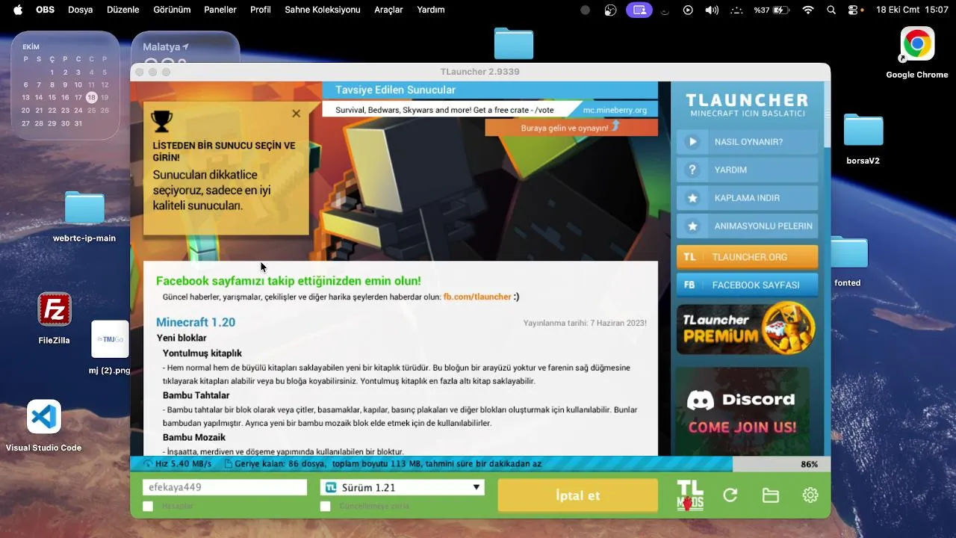
Task: Click the refresh arrow icon in TLauncher
Action: (730, 495)
